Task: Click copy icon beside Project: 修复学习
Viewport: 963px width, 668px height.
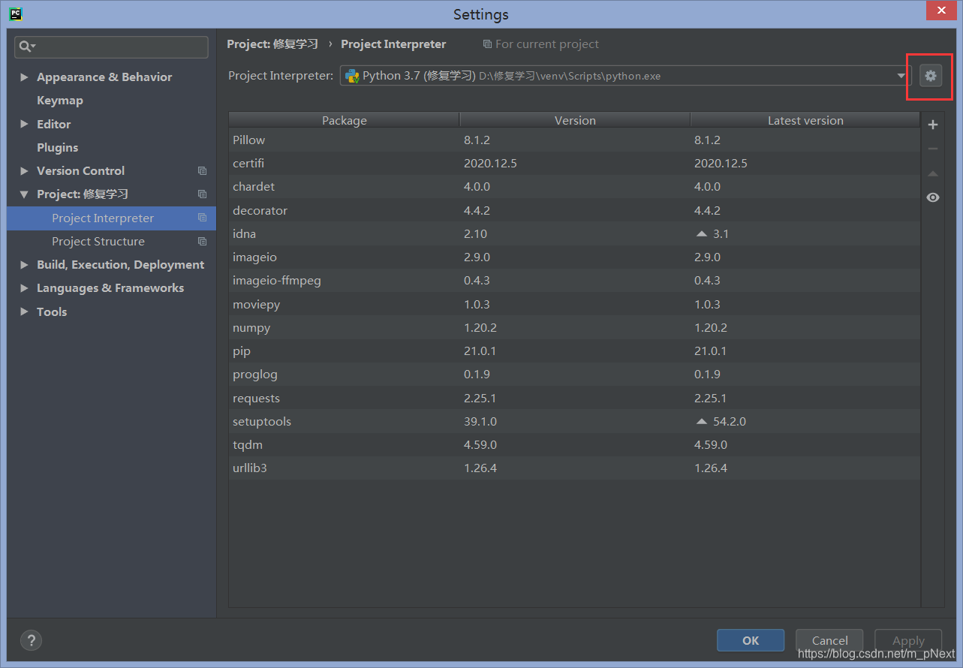Action: point(202,194)
